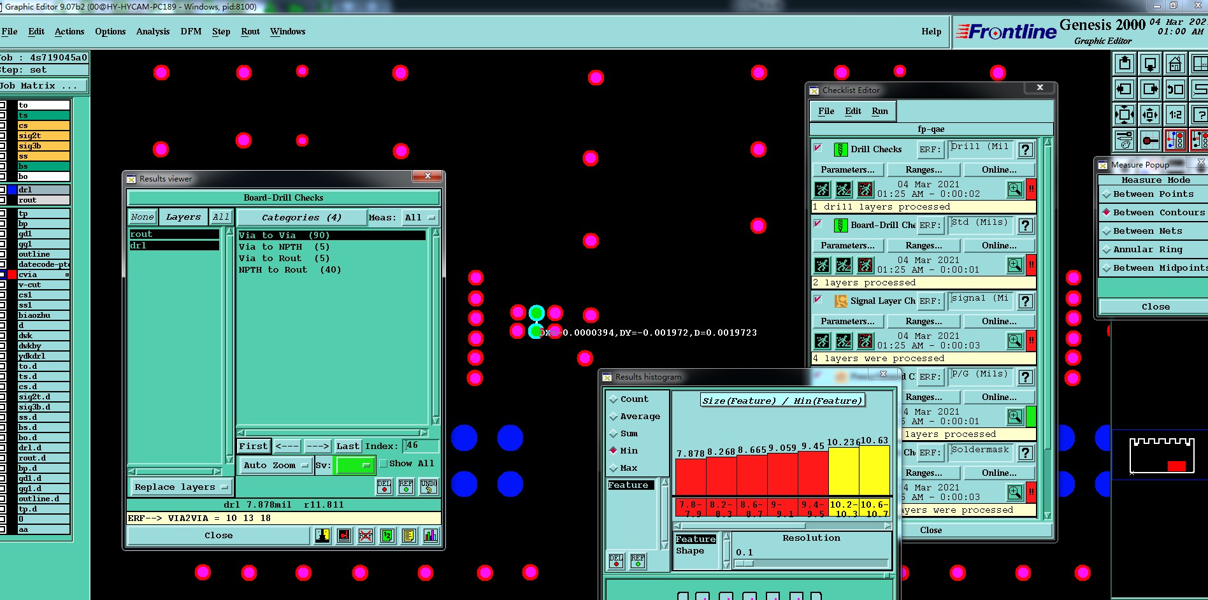Viewport: 1208px width, 600px height.
Task: Click the pan up icon in the toolbar
Action: 1125,64
